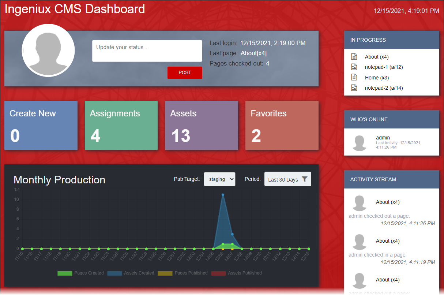
Task: Click 'admin checked out a page:' at 4:11:26 PM
Action: [379, 216]
